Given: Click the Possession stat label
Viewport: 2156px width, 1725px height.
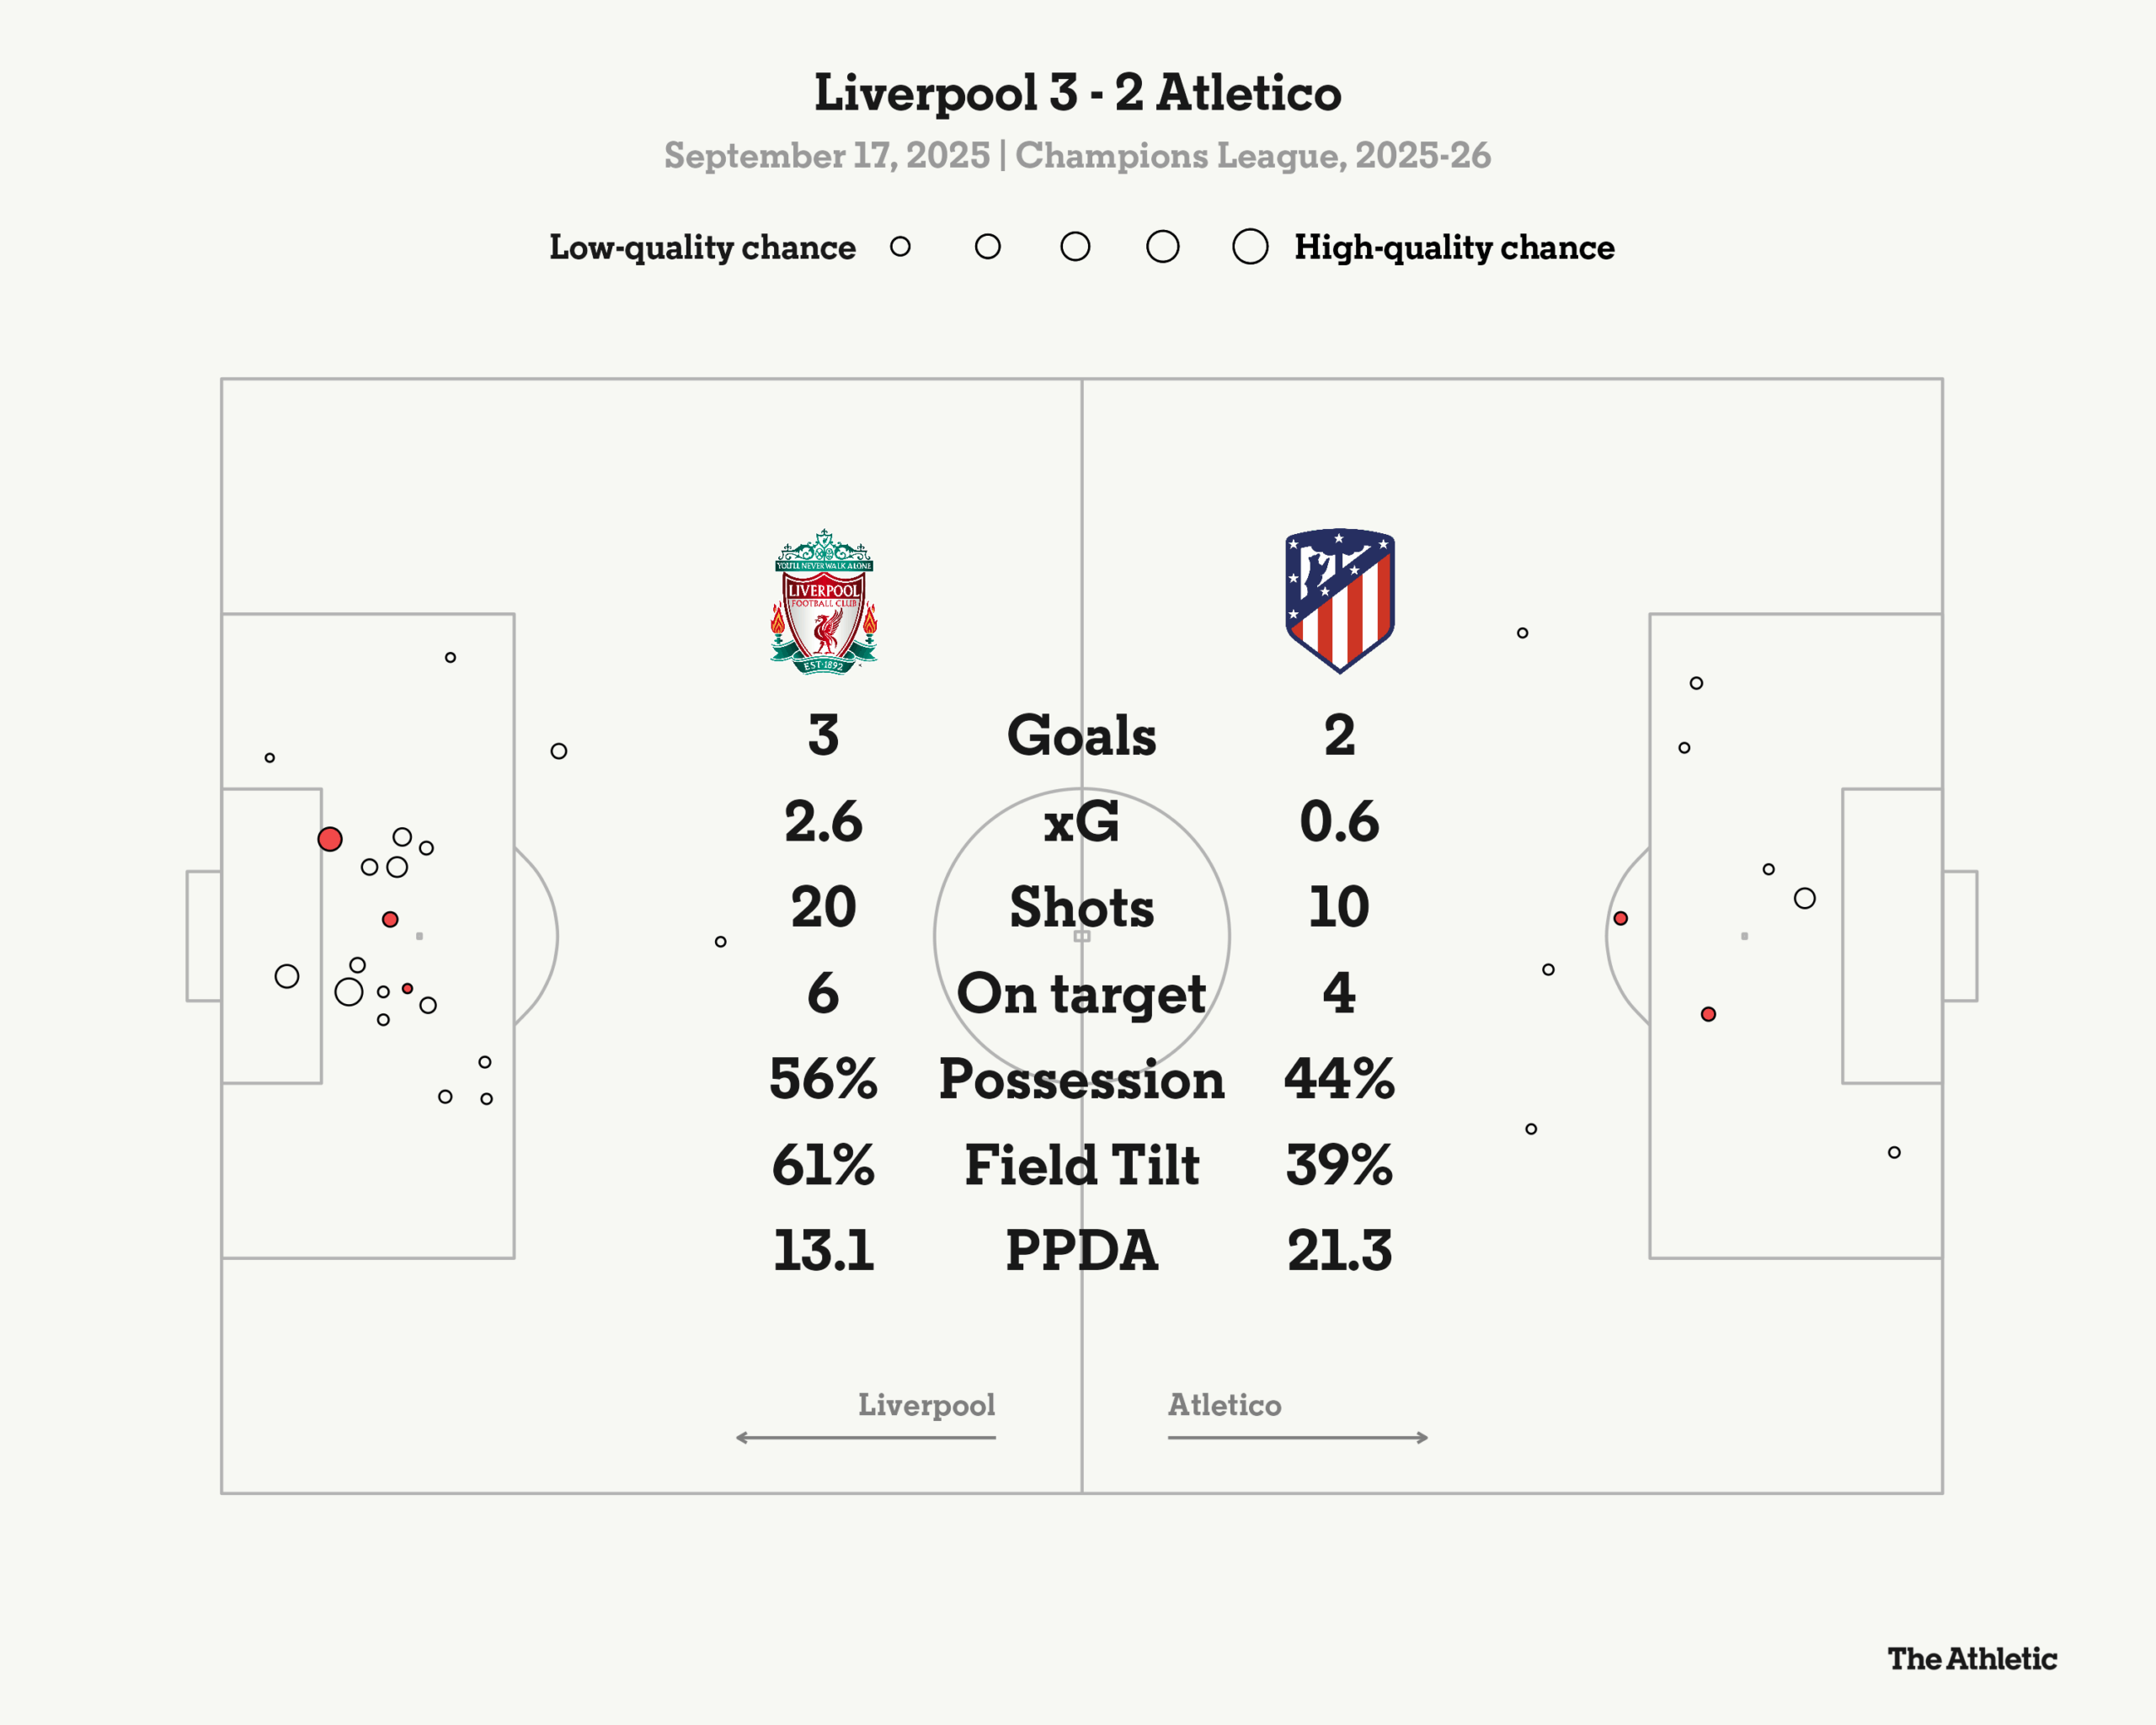Looking at the screenshot, I should tap(1081, 1079).
